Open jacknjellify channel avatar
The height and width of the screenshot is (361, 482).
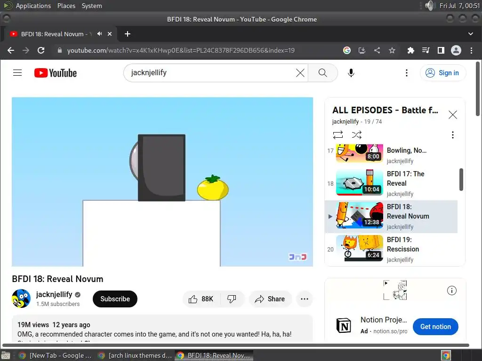click(x=21, y=298)
